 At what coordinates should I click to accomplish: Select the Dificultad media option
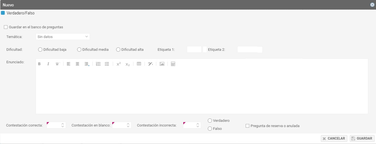pos(79,50)
